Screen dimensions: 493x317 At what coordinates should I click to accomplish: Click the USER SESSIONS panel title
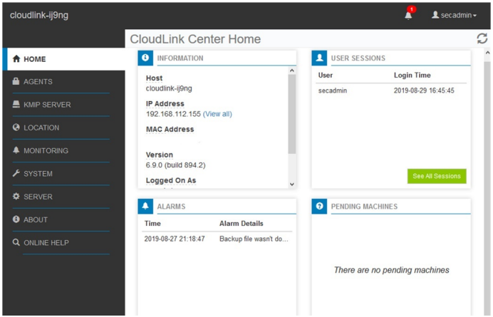358,58
